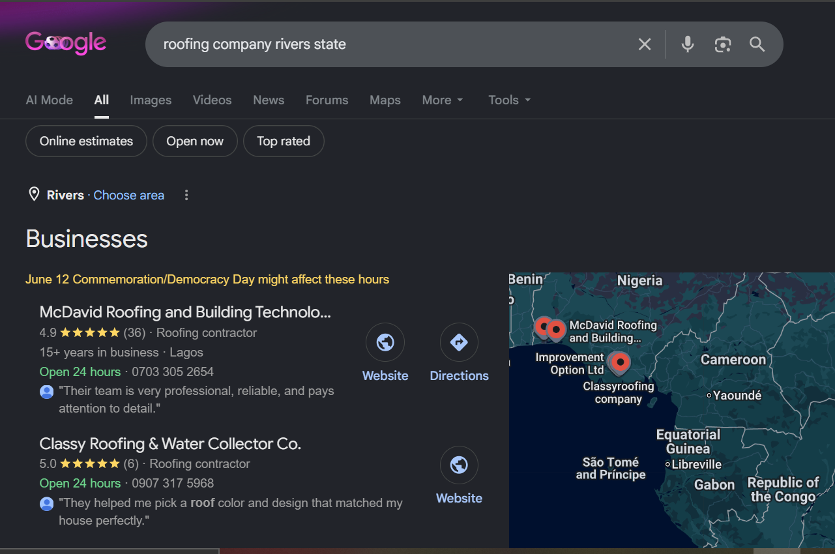Click Classy Roofing roof color review snippet
The image size is (835, 554).
pyautogui.click(x=231, y=512)
